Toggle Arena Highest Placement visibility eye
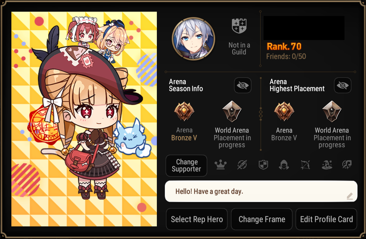Image resolution: width=366 pixels, height=239 pixels. tap(342, 86)
